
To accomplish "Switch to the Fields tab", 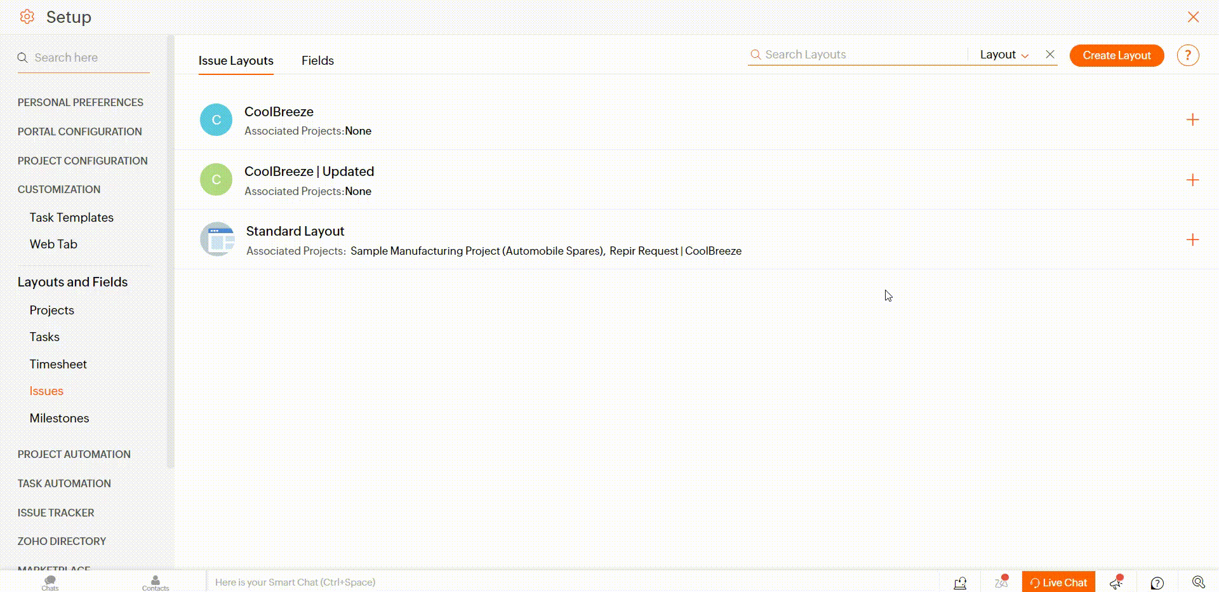I will (317, 61).
